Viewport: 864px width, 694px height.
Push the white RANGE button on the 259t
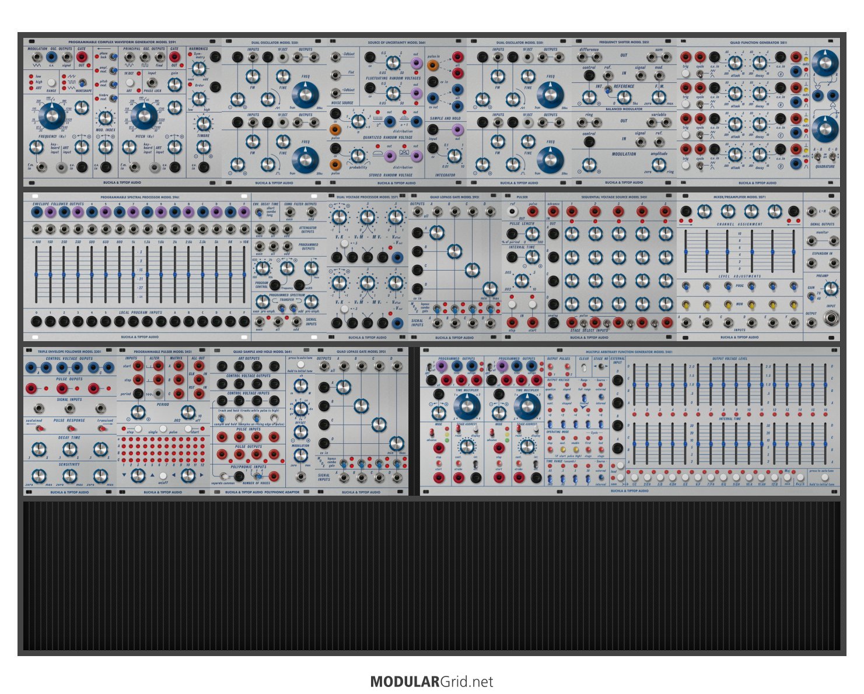click(x=51, y=82)
